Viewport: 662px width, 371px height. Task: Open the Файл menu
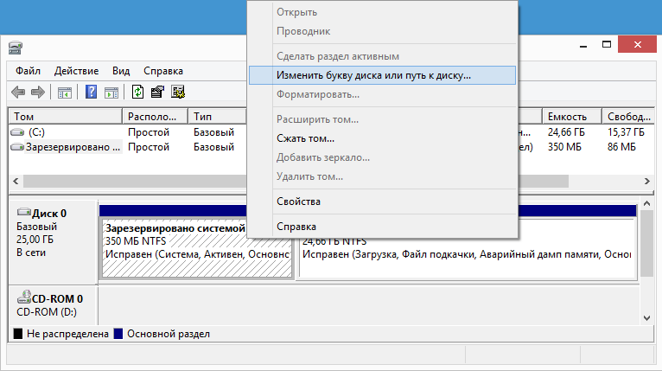point(28,71)
